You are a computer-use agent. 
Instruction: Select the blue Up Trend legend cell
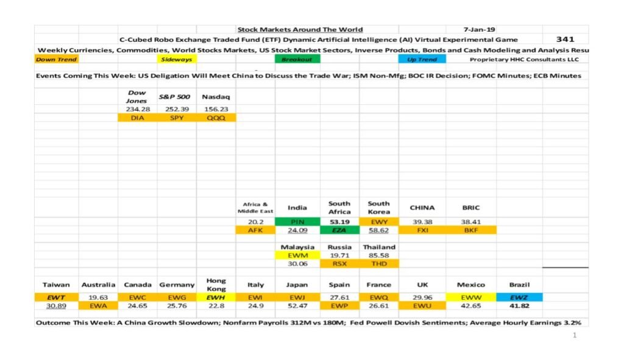pyautogui.click(x=422, y=60)
